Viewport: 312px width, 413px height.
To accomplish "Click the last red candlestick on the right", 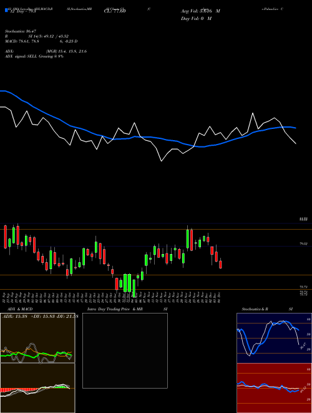I will pos(221,264).
